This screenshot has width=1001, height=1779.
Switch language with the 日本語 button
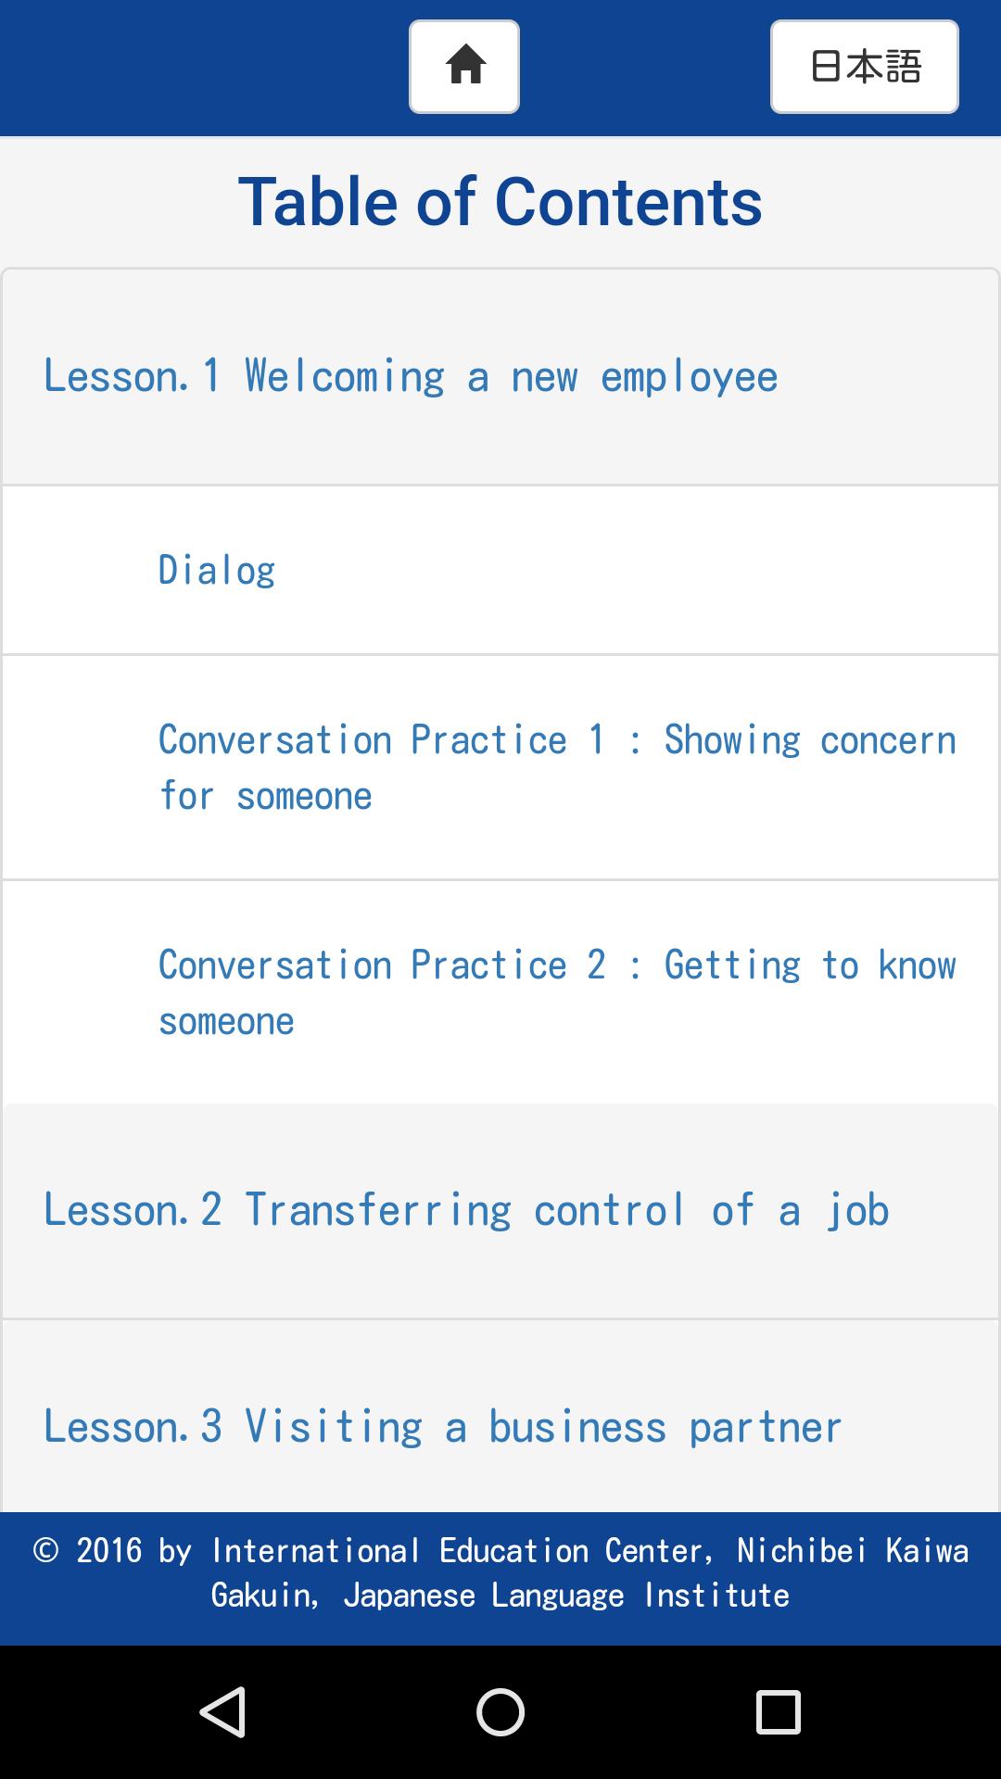864,67
